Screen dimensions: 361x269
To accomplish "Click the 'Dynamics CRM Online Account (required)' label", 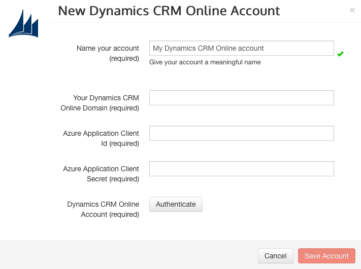I will click(103, 209).
